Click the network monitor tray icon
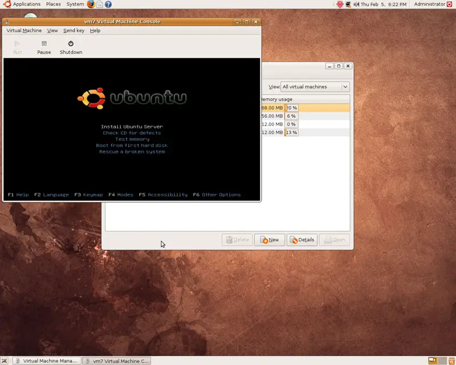 (348, 5)
